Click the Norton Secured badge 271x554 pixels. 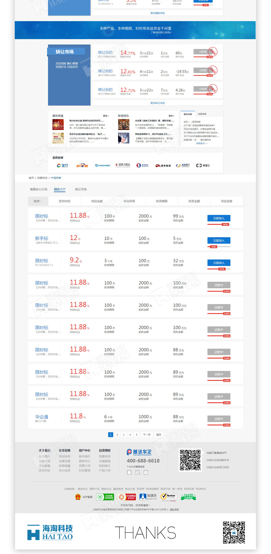[x=169, y=497]
